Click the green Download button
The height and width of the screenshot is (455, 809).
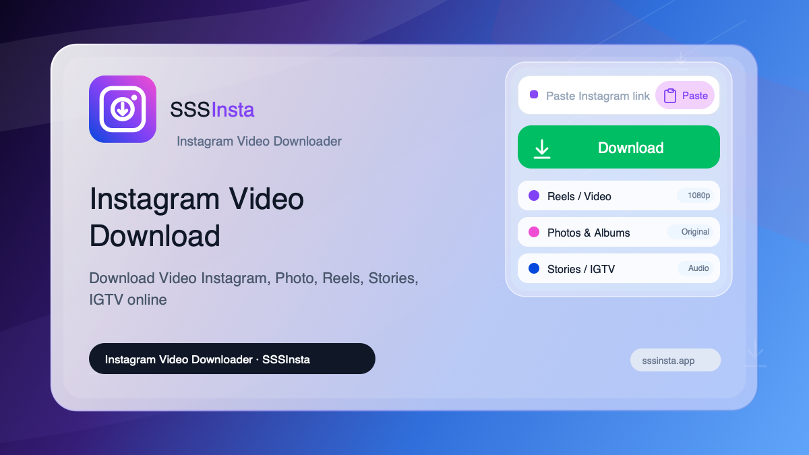pyautogui.click(x=619, y=147)
